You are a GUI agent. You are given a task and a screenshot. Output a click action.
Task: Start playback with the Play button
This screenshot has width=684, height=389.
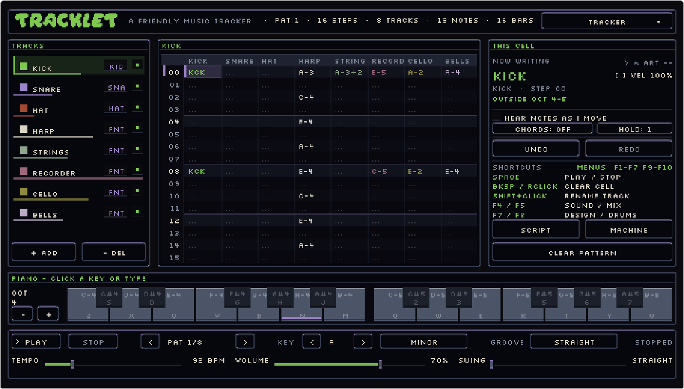click(x=36, y=342)
